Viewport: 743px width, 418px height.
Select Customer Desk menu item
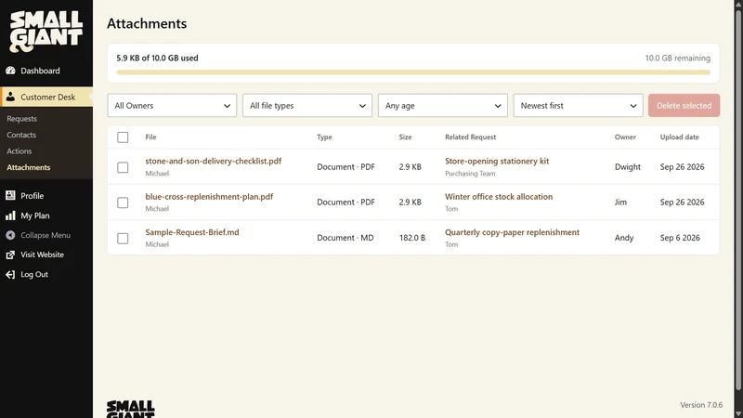click(x=46, y=97)
